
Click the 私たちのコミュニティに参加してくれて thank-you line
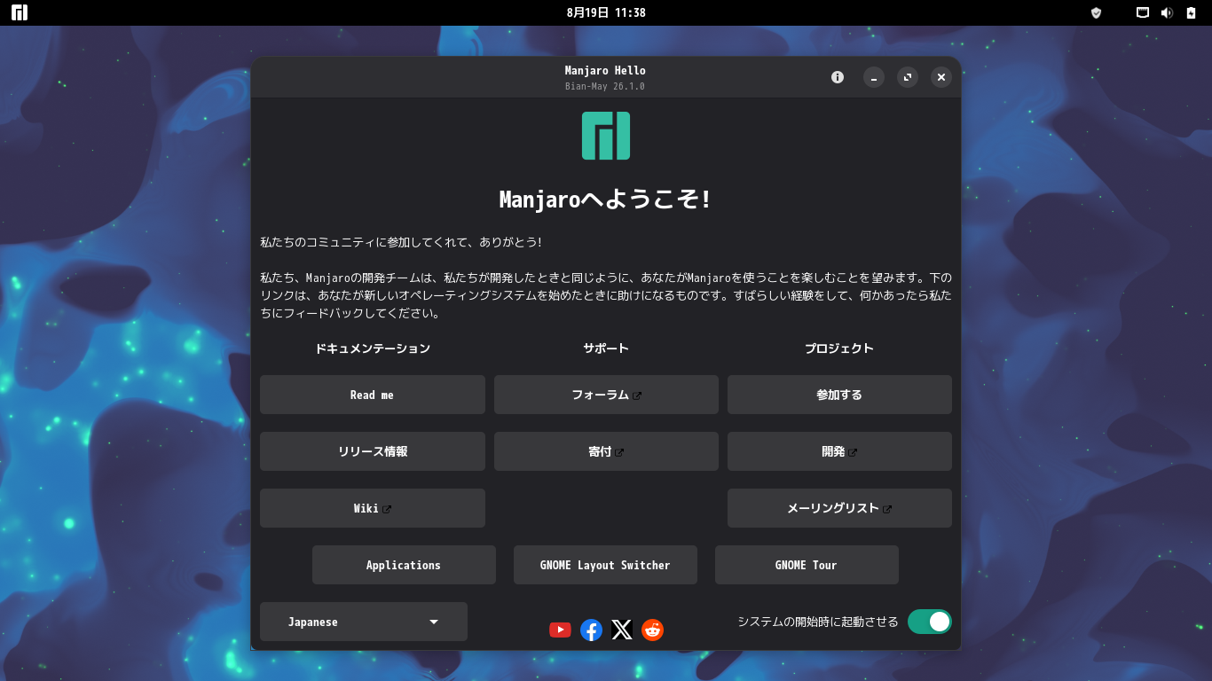[x=401, y=242]
